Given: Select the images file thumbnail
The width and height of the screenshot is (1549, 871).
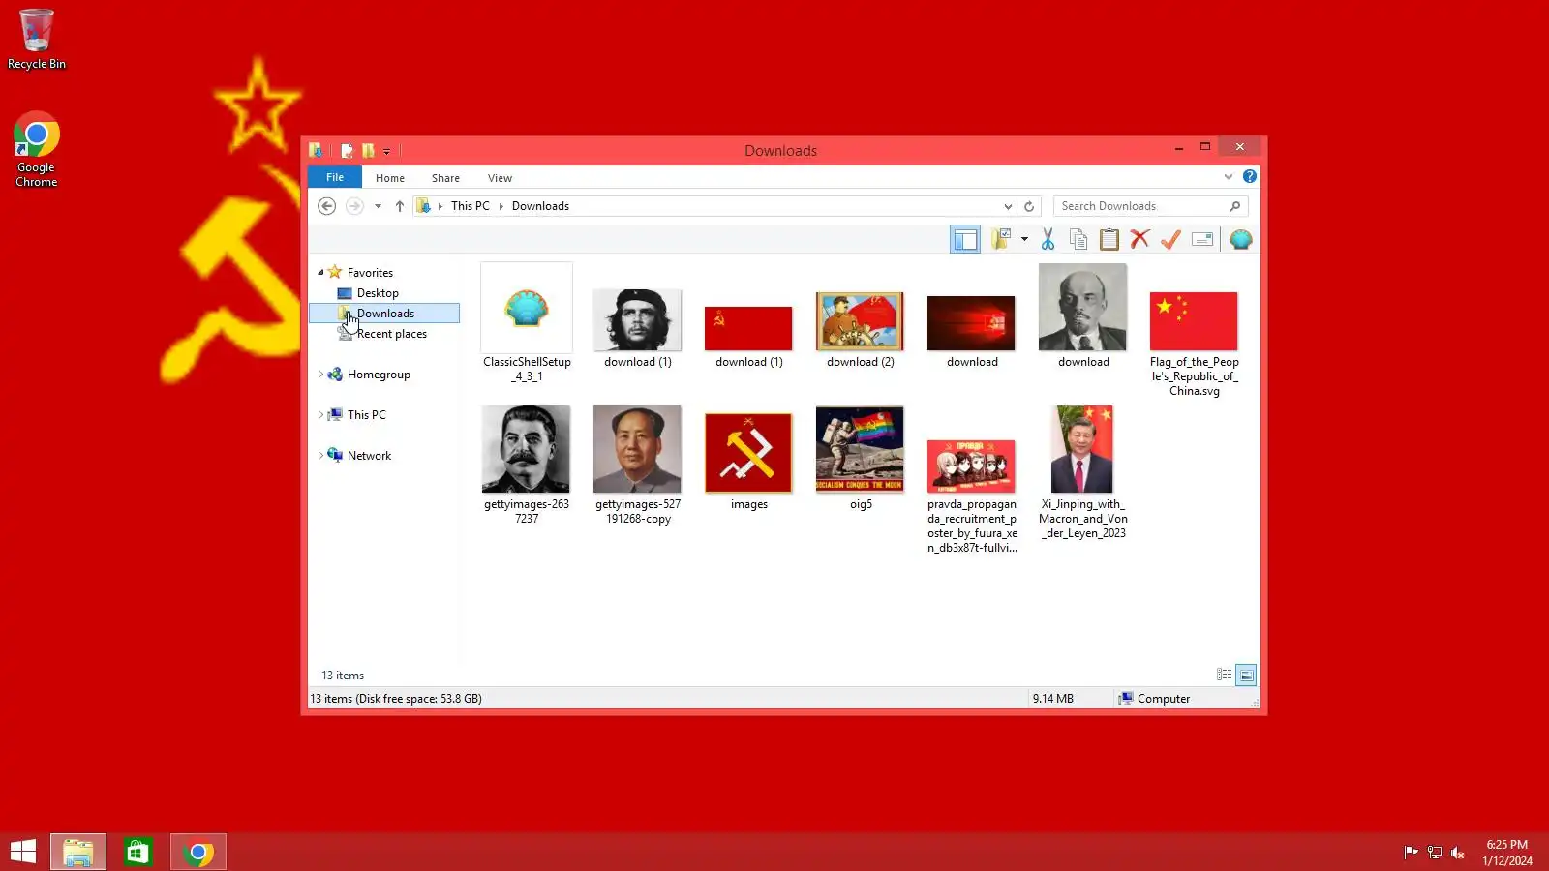Looking at the screenshot, I should [749, 462].
